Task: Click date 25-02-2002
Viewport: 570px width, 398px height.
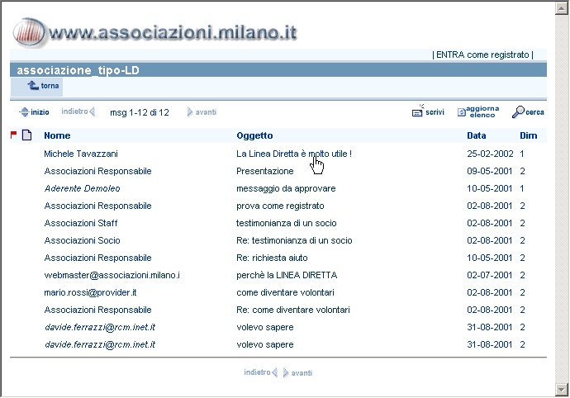Action: click(x=490, y=154)
